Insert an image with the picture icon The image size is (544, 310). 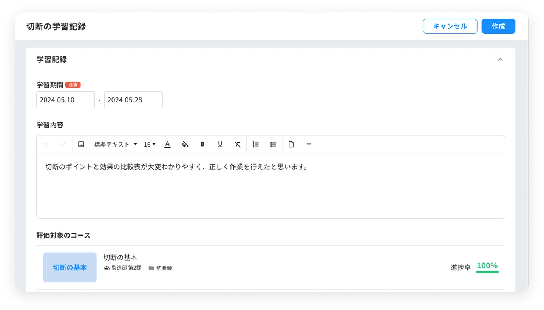point(81,144)
